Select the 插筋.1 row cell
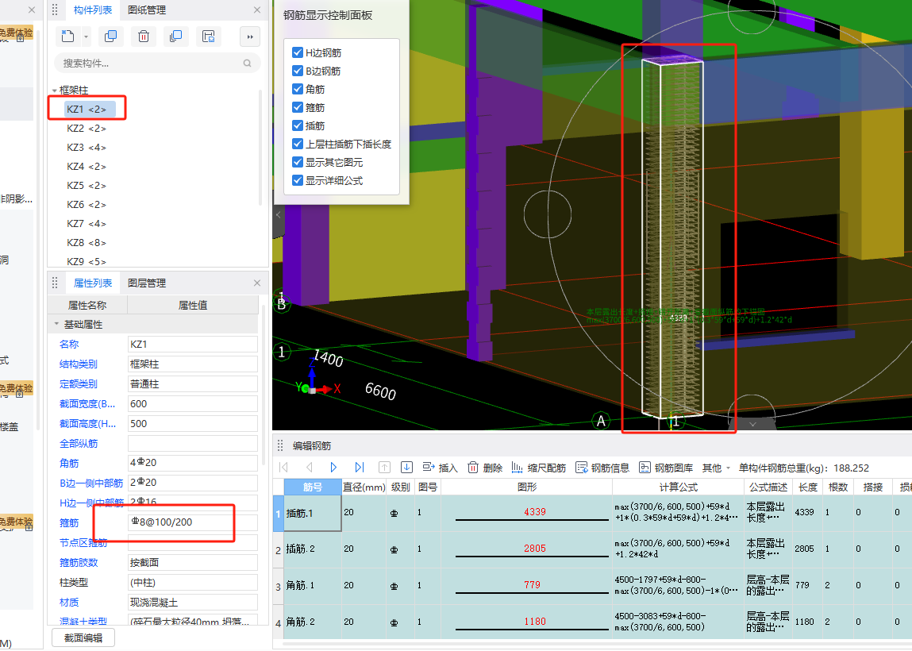 click(313, 513)
